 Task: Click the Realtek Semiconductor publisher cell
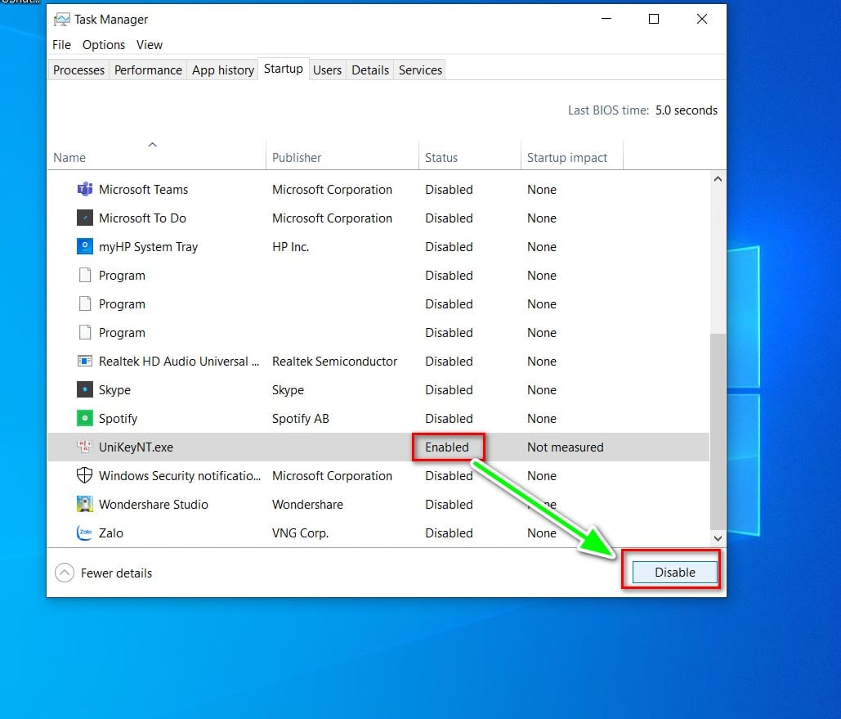335,361
